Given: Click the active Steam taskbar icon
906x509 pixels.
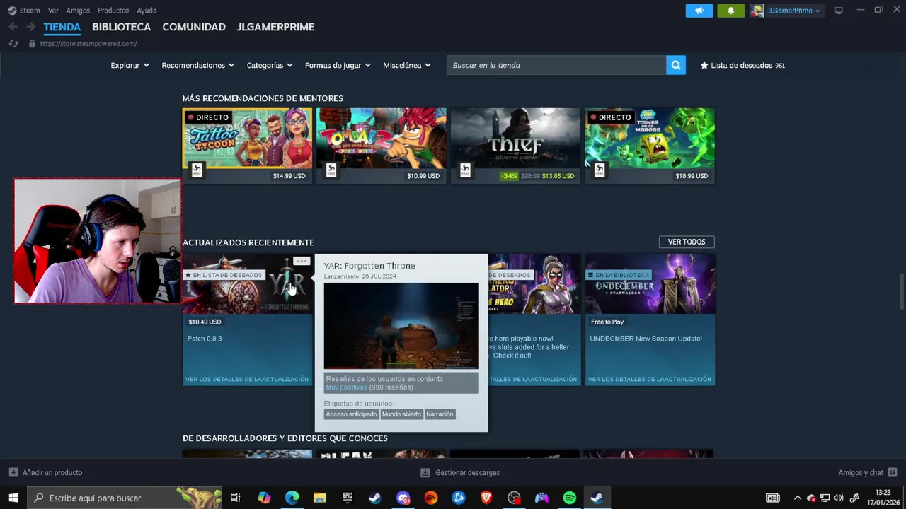Looking at the screenshot, I should [x=597, y=498].
